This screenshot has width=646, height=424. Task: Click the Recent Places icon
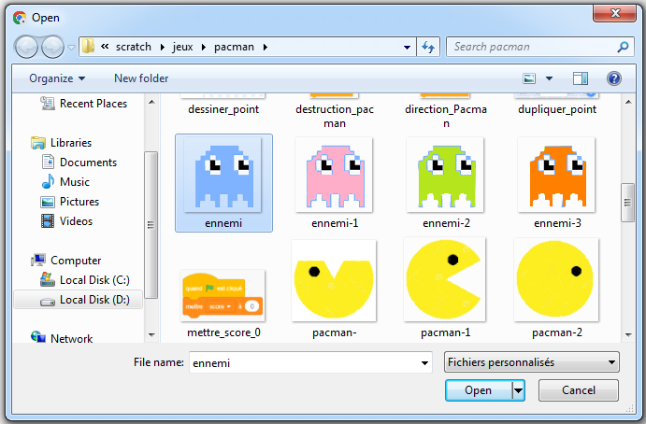coord(48,103)
